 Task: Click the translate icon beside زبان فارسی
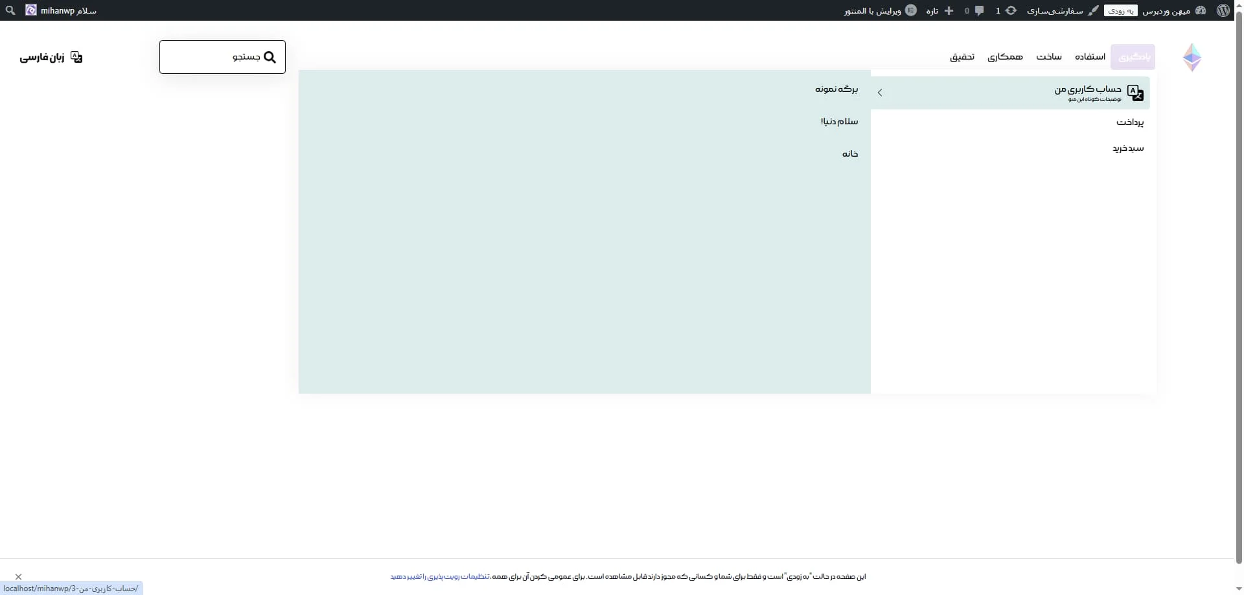point(77,57)
